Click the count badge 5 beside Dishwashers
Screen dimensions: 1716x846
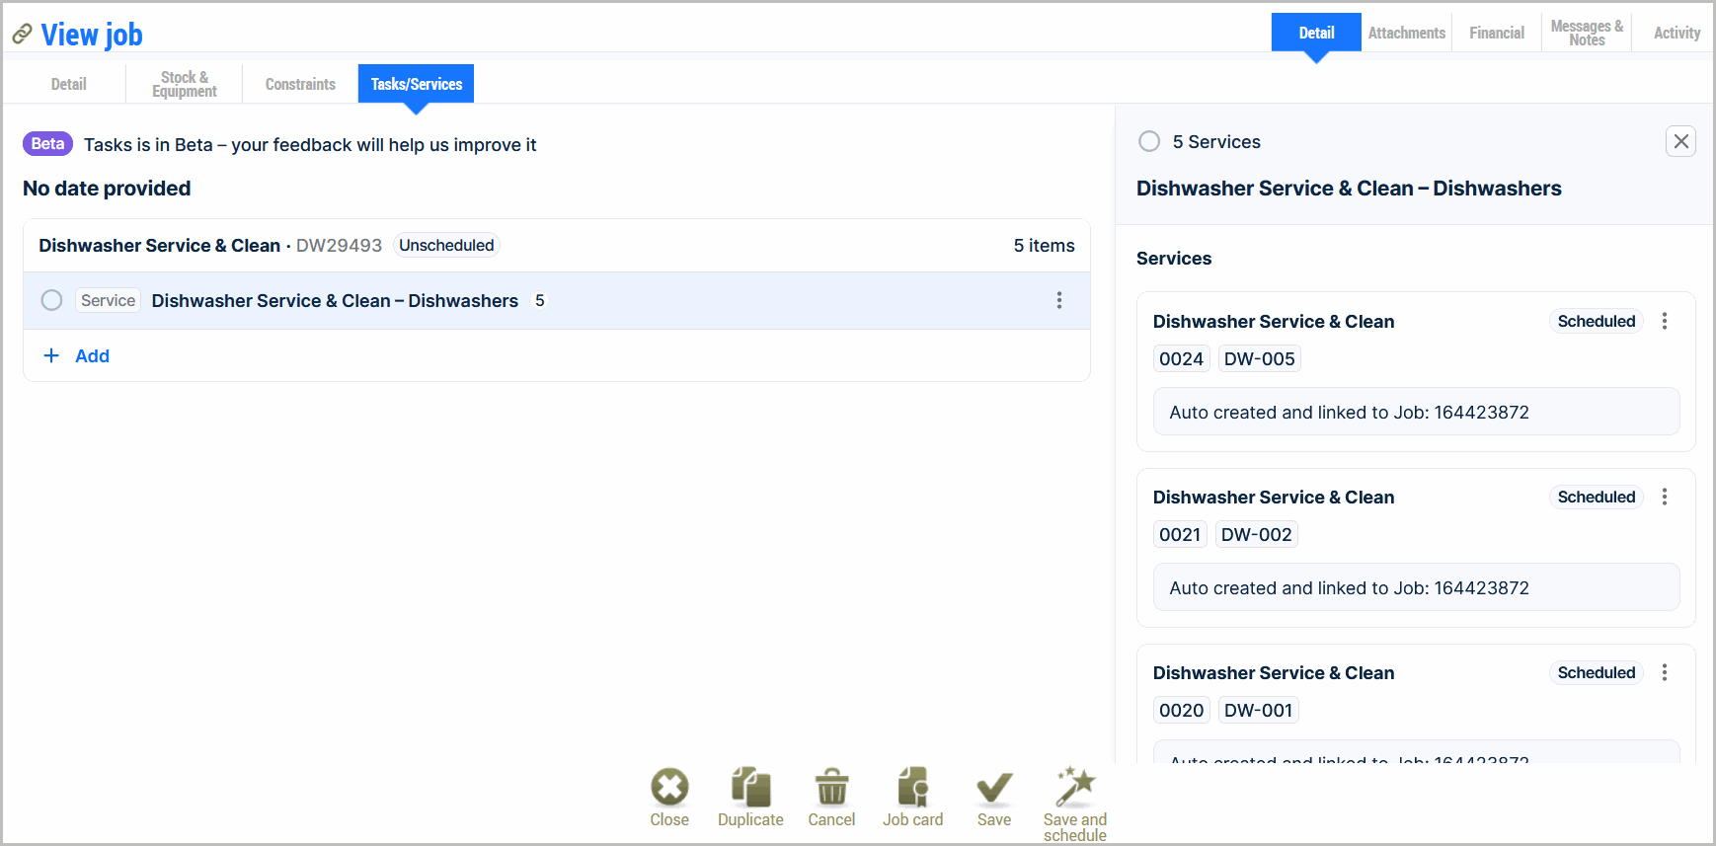[x=540, y=300]
